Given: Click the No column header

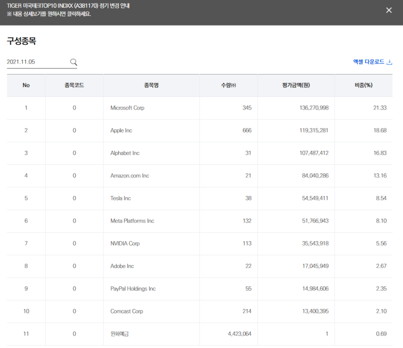Looking at the screenshot, I should 26,85.
